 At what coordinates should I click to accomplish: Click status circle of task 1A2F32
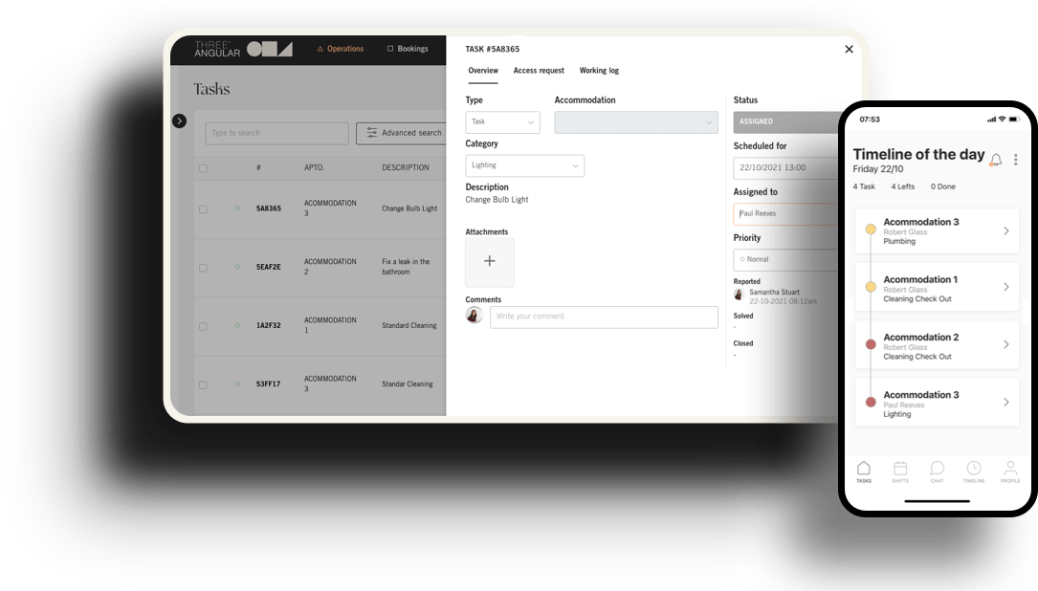(237, 325)
